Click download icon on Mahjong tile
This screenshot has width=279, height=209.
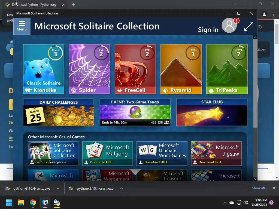pos(86,162)
